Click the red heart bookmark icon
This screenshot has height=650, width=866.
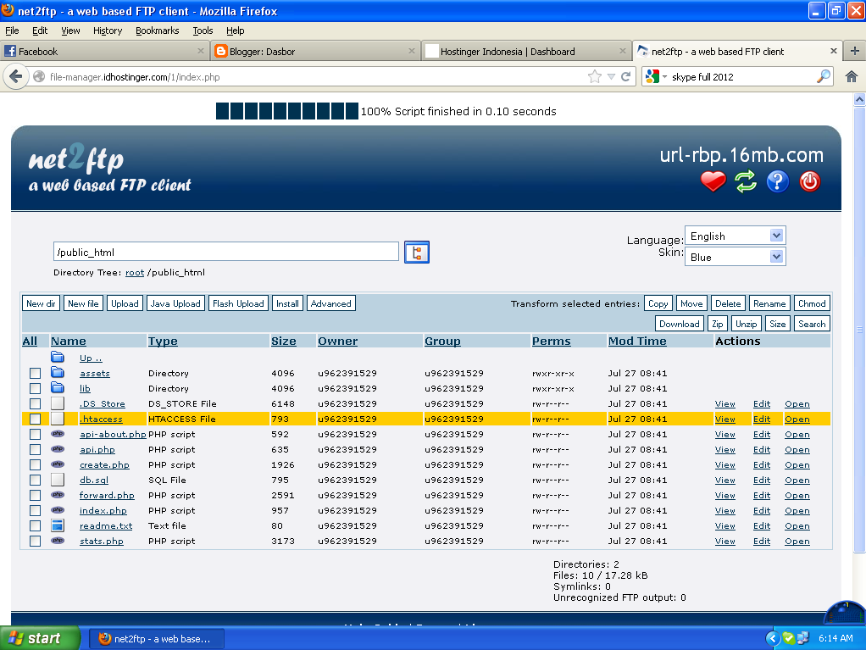[713, 181]
